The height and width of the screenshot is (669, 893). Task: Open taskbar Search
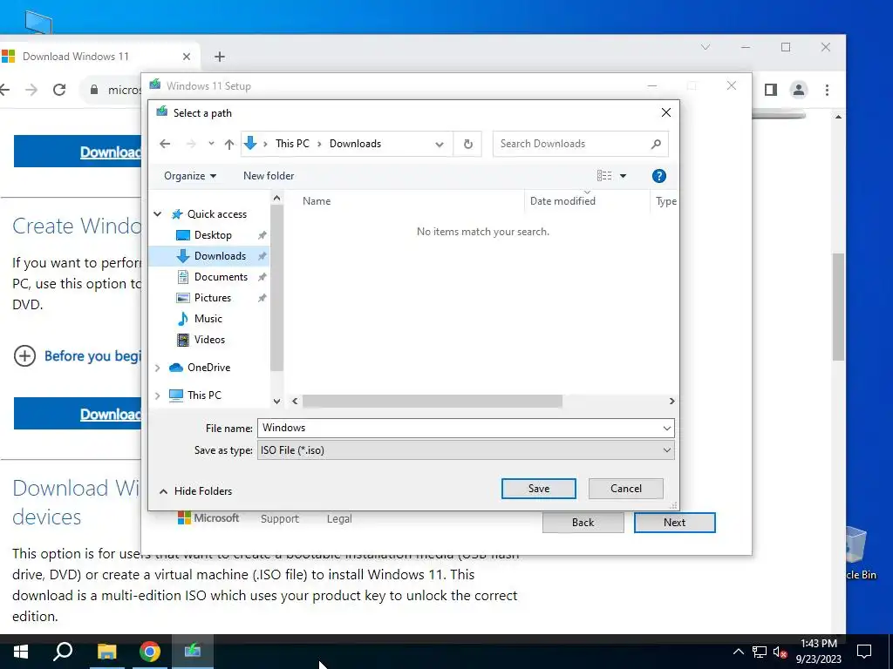tap(63, 652)
